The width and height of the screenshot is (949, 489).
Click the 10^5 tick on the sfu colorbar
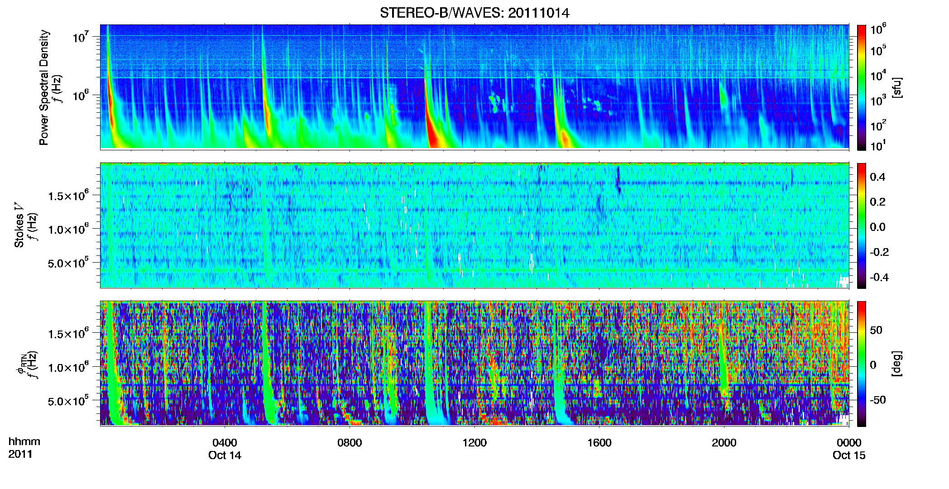(x=878, y=50)
